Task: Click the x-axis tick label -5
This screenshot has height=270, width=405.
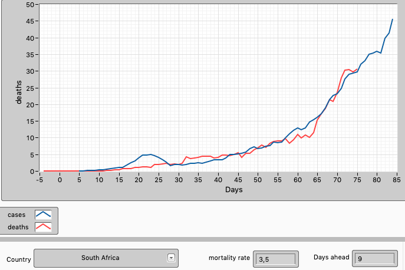Action: (39, 180)
